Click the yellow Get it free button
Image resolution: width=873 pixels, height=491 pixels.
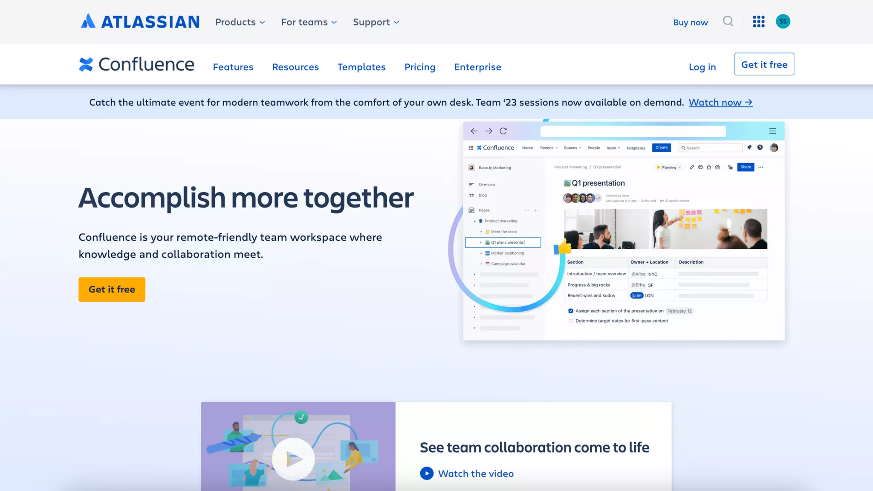click(x=112, y=289)
